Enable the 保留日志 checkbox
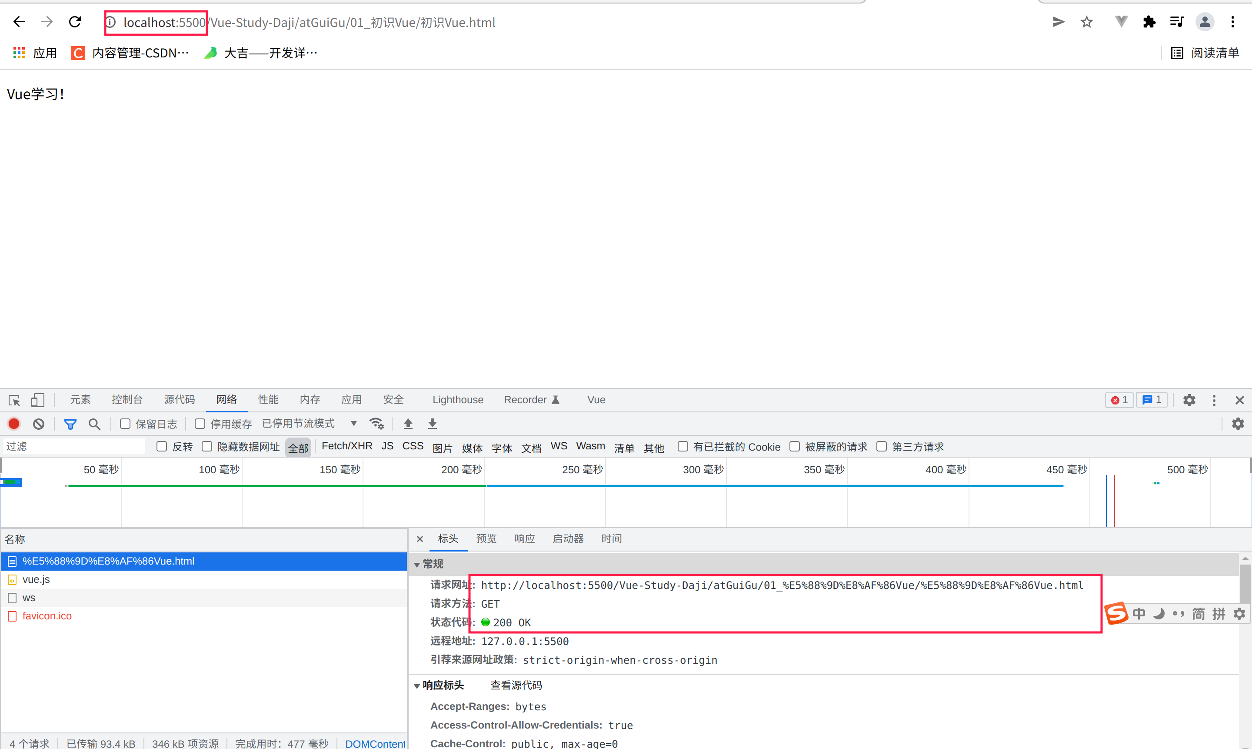 coord(125,424)
